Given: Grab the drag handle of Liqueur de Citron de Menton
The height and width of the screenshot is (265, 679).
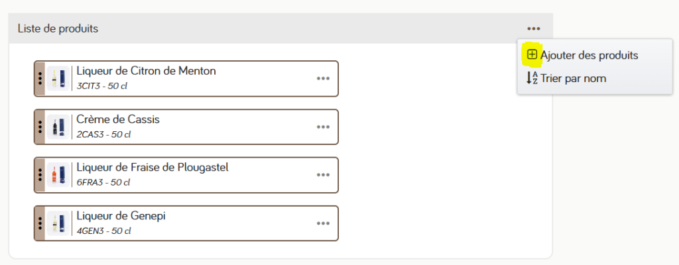Looking at the screenshot, I should point(40,78).
